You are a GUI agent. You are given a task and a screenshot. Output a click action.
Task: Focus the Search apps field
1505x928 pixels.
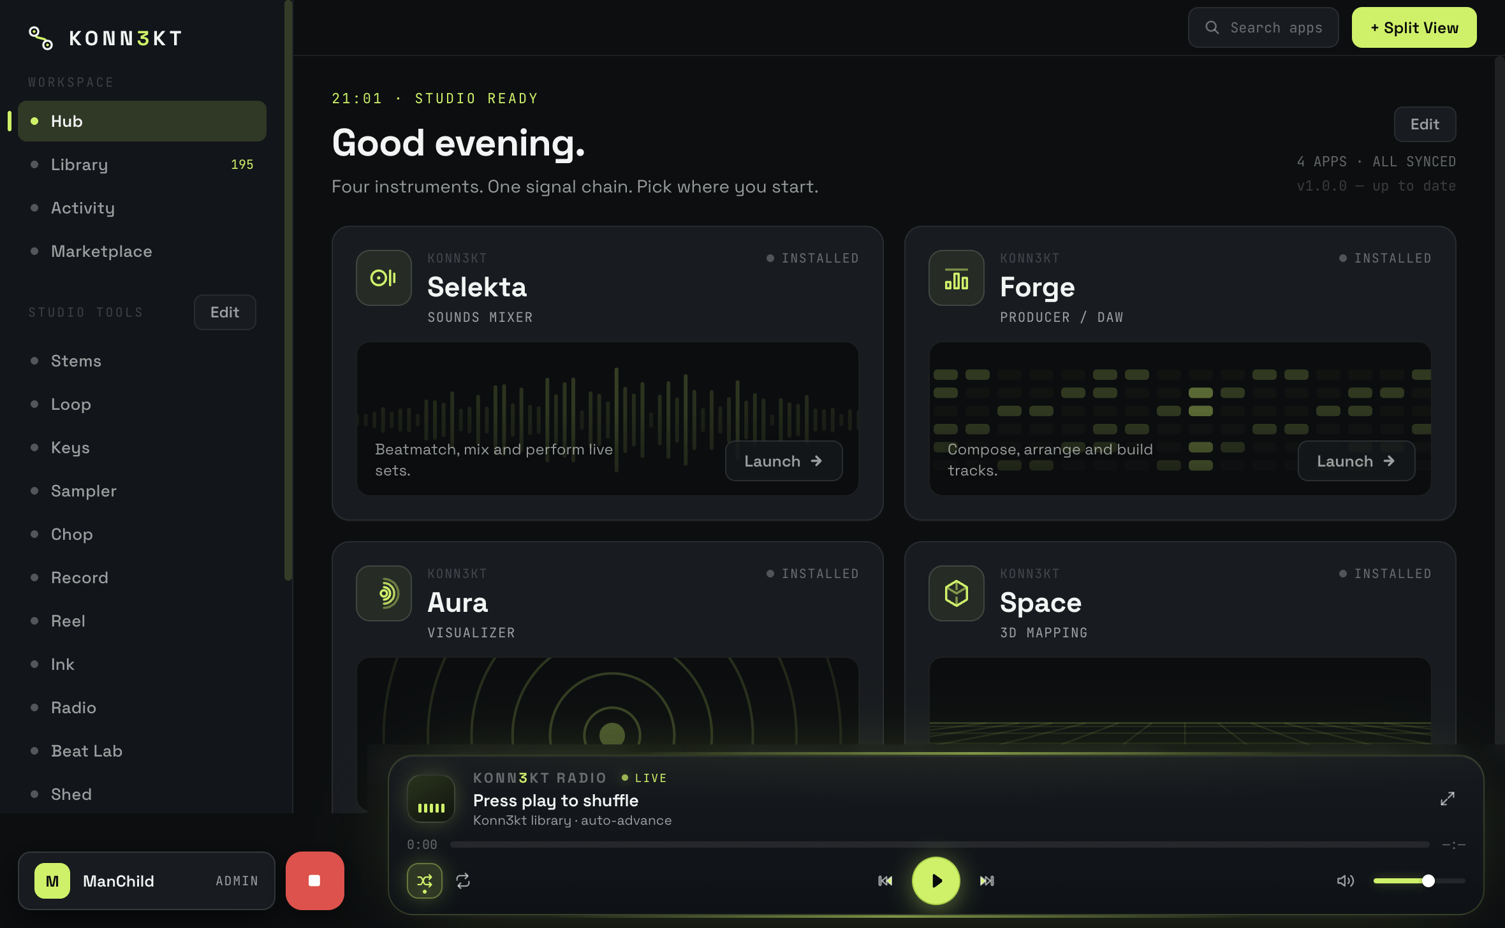1263,27
